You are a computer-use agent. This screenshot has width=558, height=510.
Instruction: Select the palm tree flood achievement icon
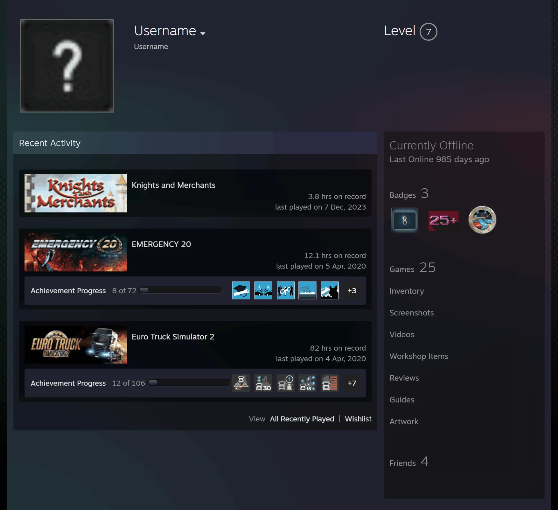[307, 290]
